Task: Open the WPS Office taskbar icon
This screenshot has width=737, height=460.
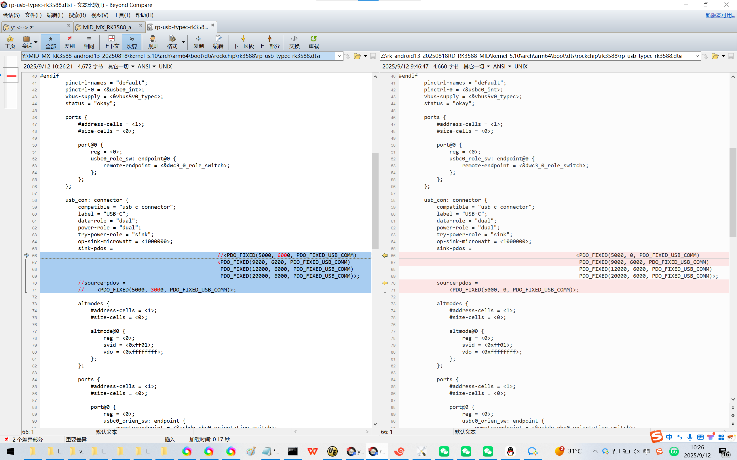Action: pos(312,451)
